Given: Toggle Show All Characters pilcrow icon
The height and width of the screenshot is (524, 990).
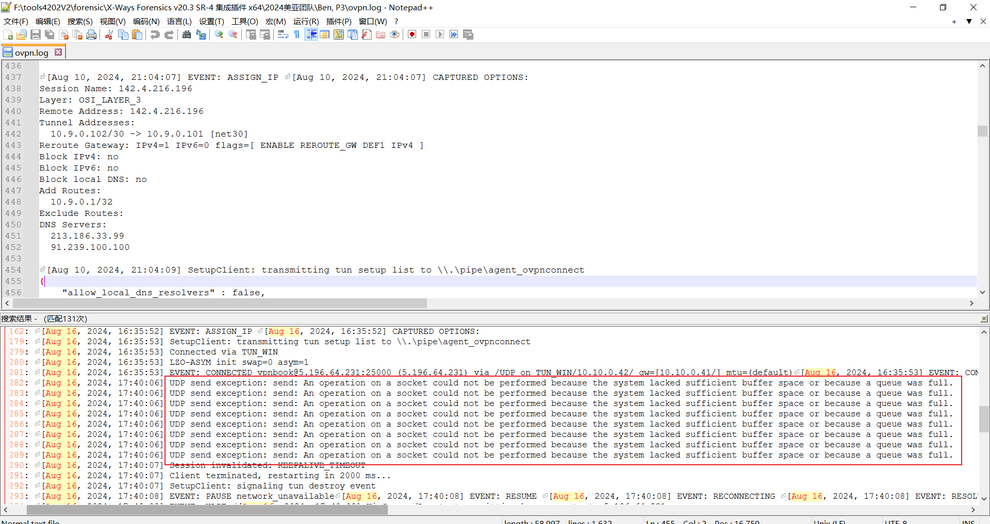Looking at the screenshot, I should pyautogui.click(x=296, y=35).
